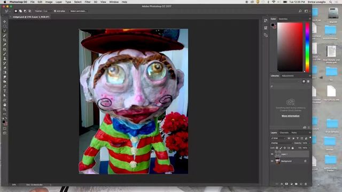This screenshot has height=192, width=342.
Task: Hide the Background layer eye icon
Action: (x=272, y=161)
